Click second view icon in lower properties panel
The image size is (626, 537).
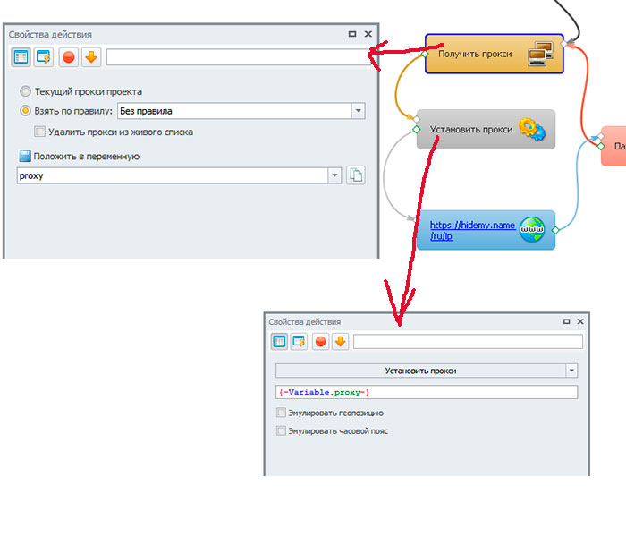click(299, 342)
